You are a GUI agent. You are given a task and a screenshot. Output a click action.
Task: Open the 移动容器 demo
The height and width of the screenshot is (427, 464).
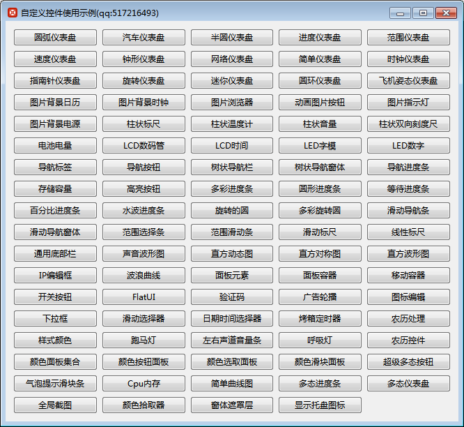click(x=408, y=276)
